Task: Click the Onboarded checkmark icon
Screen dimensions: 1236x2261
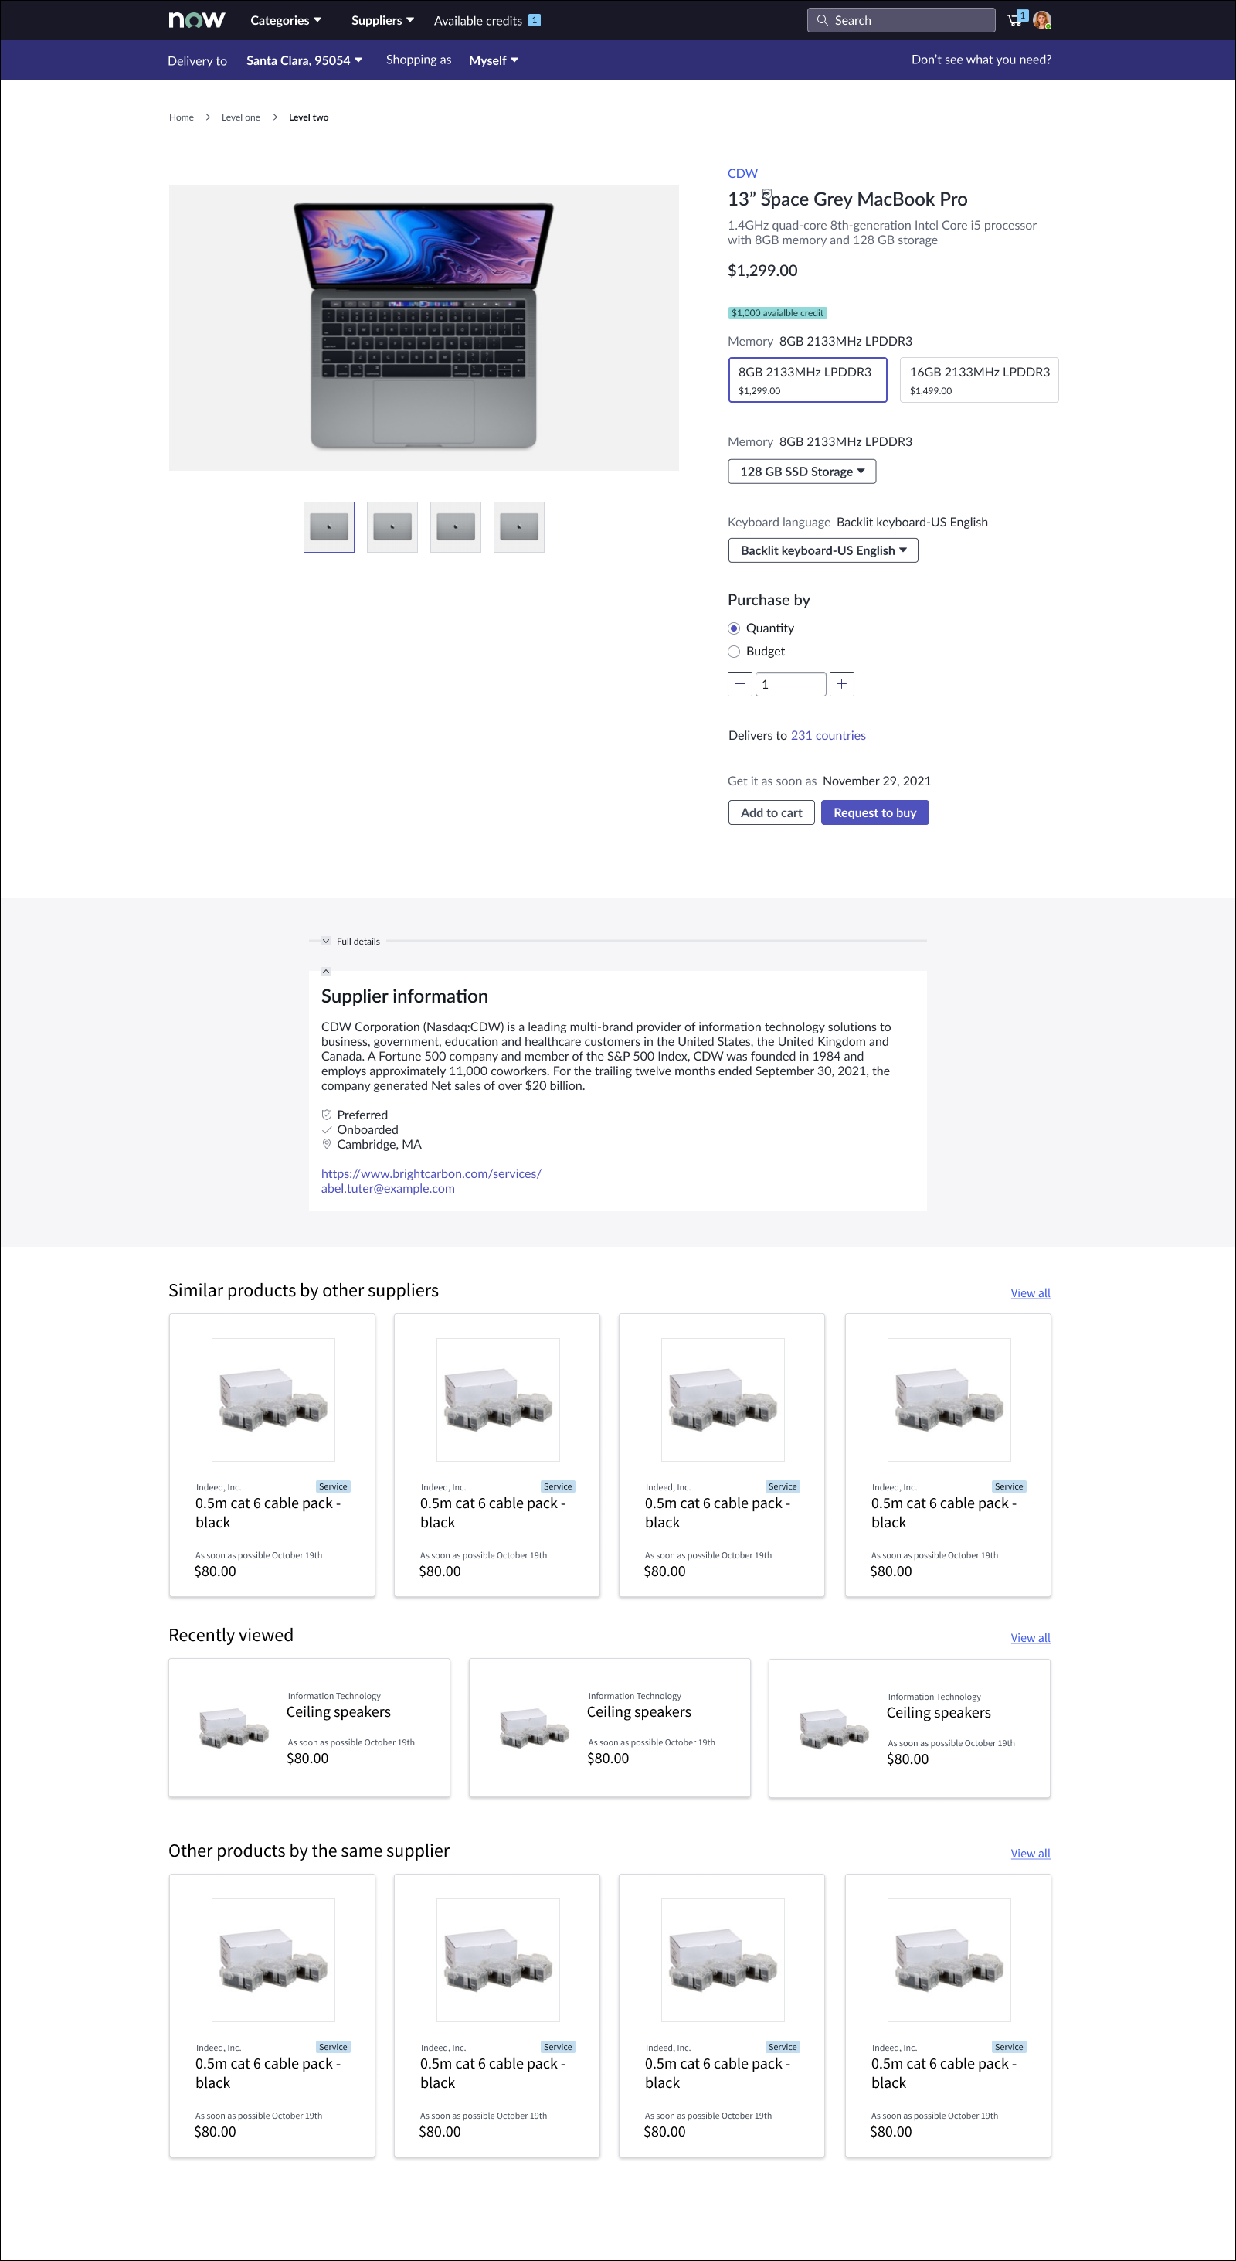Action: (x=326, y=1129)
